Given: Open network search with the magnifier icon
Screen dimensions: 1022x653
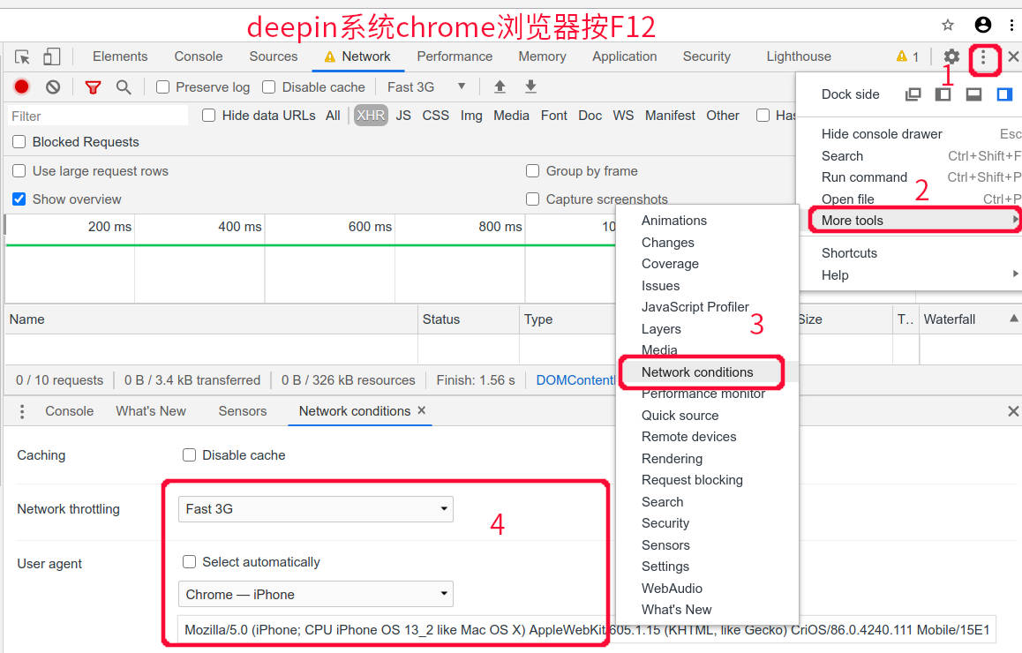Looking at the screenshot, I should (x=124, y=86).
